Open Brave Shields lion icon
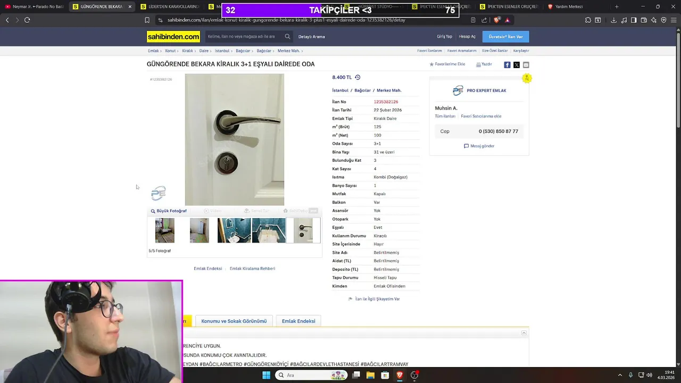 pos(497,20)
